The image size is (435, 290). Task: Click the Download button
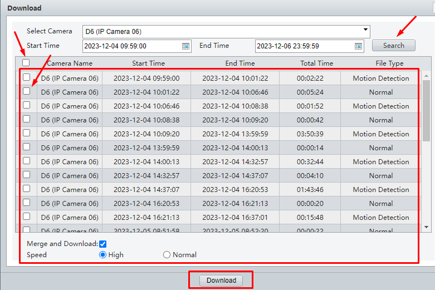[x=221, y=281]
